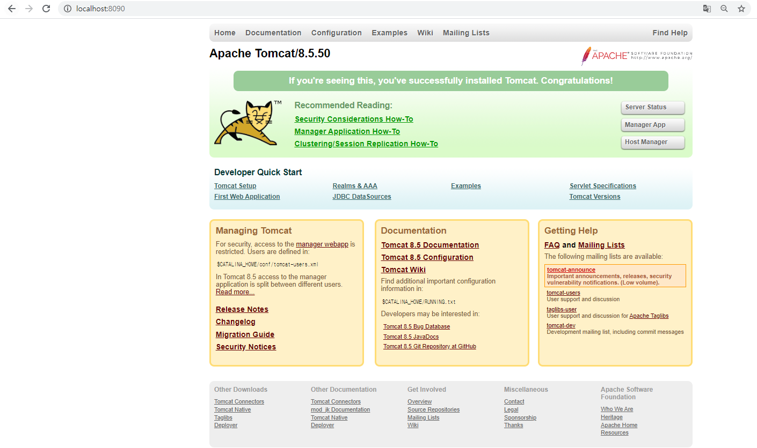Open tomcat-announce mailing list link
Viewport: 757px width, 448px height.
[x=571, y=270]
